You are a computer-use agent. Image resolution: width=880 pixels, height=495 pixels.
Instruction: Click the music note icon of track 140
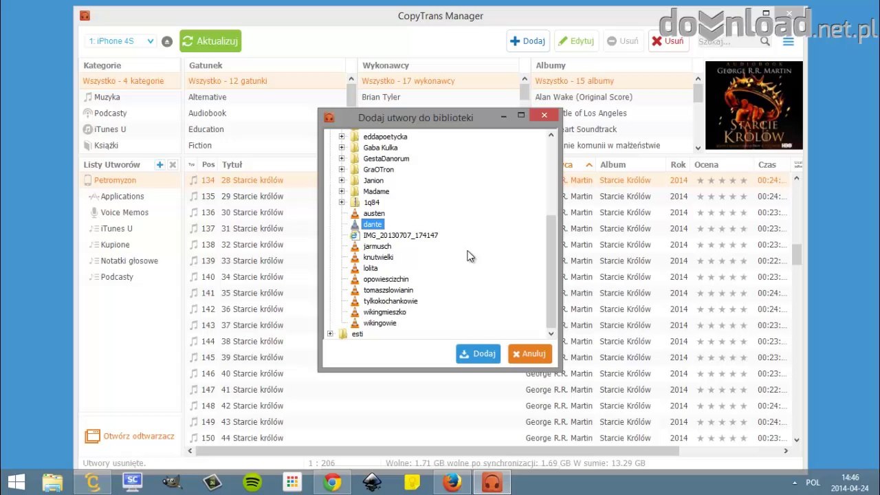click(x=193, y=277)
